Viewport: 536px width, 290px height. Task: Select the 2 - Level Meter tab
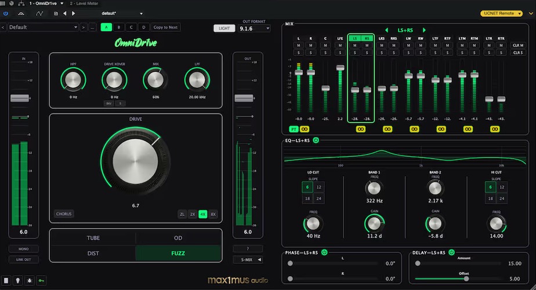pos(84,3)
